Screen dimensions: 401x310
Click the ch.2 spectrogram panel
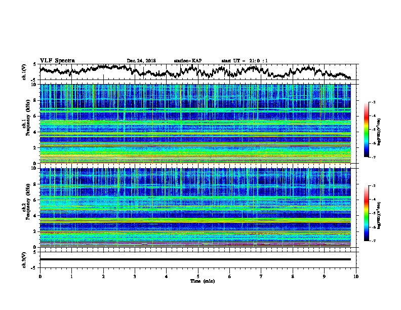pos(195,208)
